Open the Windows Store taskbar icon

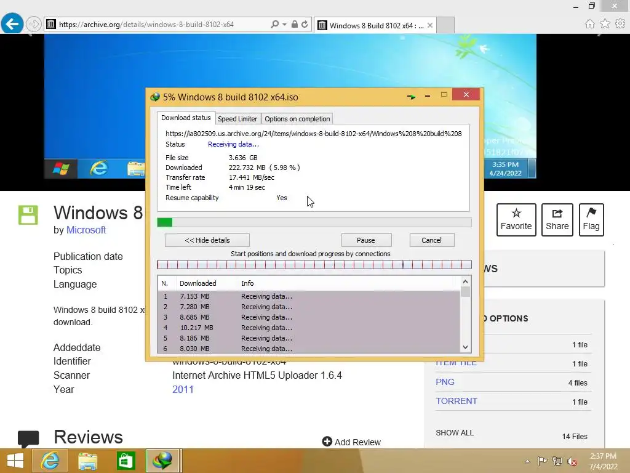(x=126, y=461)
